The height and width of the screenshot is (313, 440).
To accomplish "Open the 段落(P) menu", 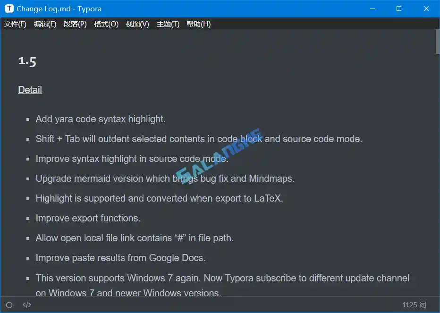I will [75, 24].
